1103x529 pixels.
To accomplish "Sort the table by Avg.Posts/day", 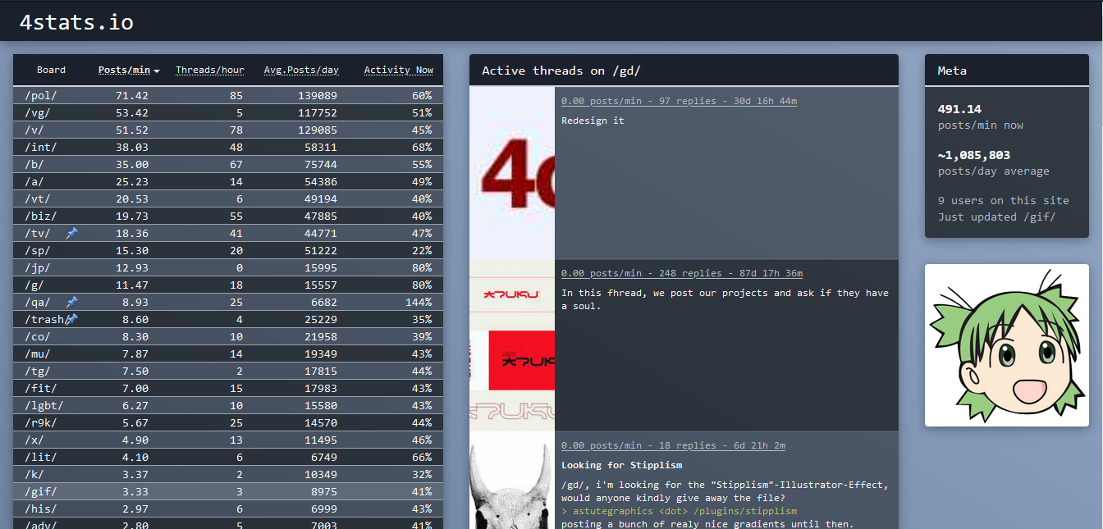I will pyautogui.click(x=301, y=71).
